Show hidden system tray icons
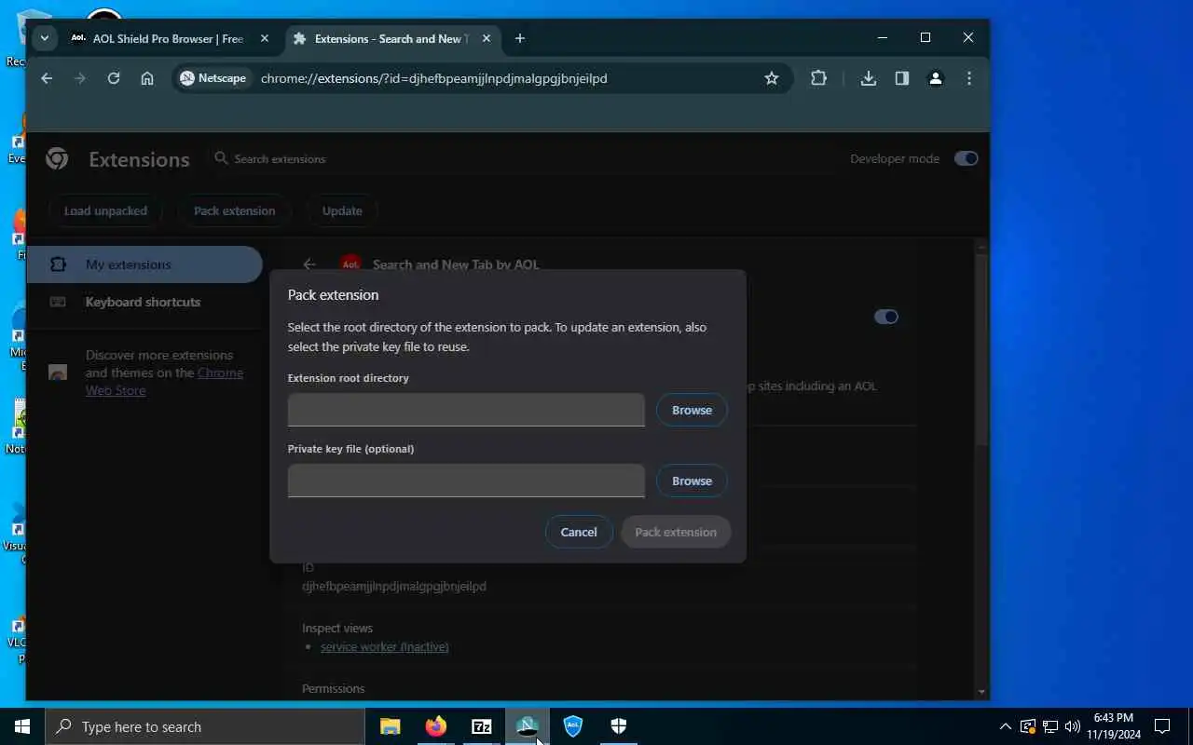The height and width of the screenshot is (745, 1193). tap(1005, 726)
